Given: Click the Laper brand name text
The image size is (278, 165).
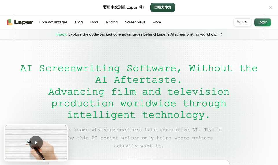Looking at the screenshot, I should (x=23, y=22).
